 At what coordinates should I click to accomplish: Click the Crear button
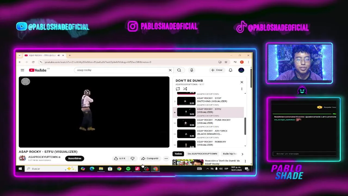217,70
